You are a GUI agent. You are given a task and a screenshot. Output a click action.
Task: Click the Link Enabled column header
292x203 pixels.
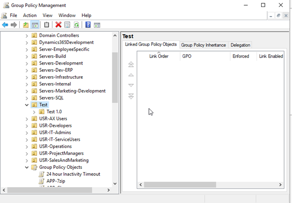point(270,56)
